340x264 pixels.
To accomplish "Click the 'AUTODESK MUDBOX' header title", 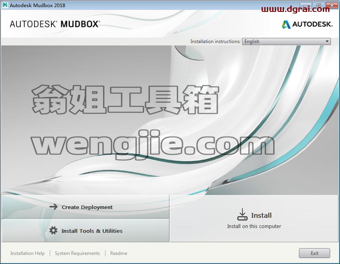I will tap(55, 24).
